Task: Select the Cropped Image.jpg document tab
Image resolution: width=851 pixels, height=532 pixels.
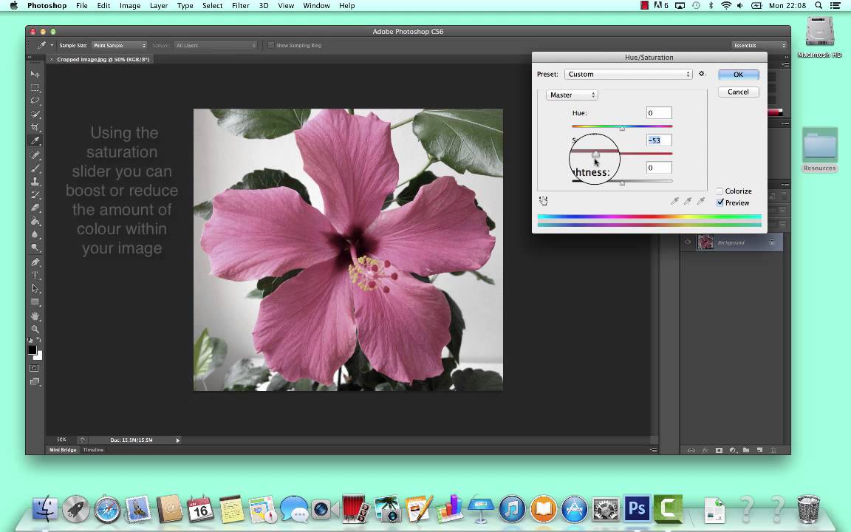Action: (103, 59)
